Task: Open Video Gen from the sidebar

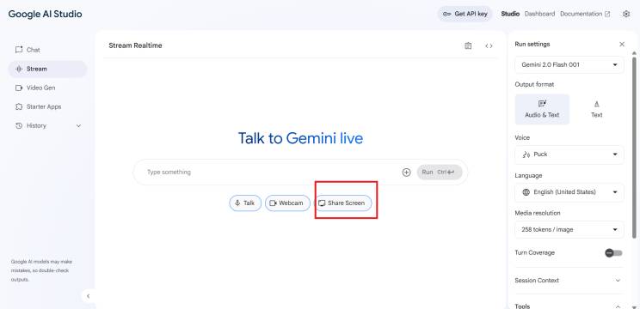Action: tap(47, 88)
